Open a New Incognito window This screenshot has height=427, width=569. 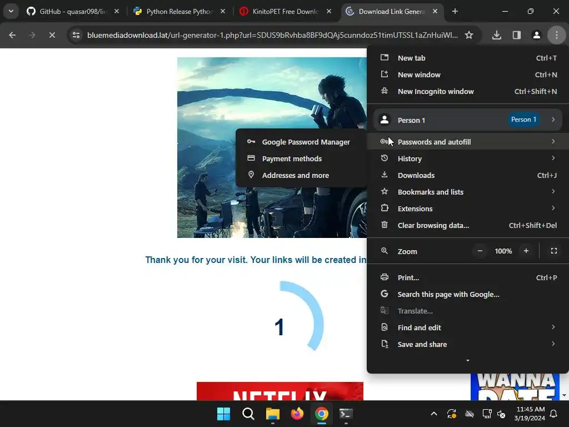[468, 92]
